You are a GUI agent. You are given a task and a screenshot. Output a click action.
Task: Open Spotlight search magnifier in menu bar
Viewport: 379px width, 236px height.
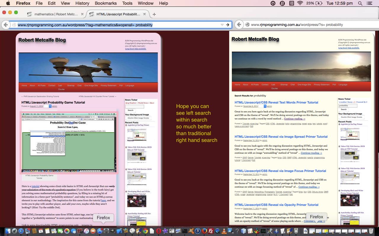tap(360, 3)
